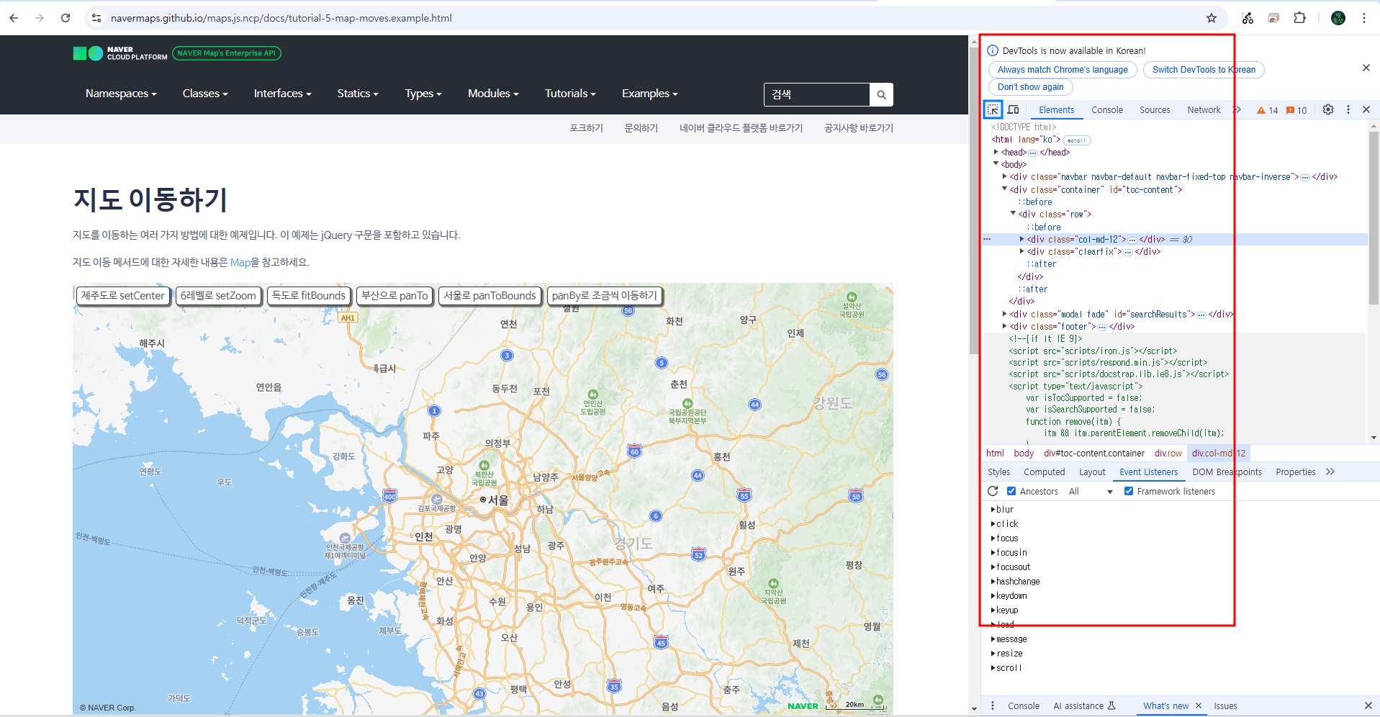Open the drawer three-dot menu

(x=993, y=705)
